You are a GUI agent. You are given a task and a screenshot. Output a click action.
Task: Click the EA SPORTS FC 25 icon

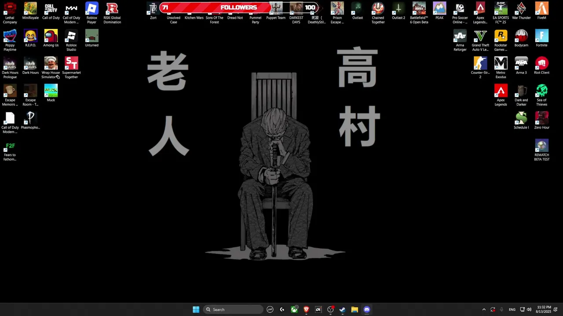click(501, 13)
